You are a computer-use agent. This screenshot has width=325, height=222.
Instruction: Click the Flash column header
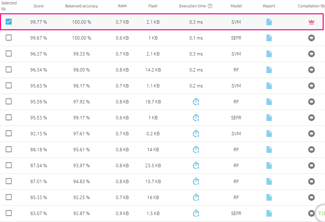[153, 6]
